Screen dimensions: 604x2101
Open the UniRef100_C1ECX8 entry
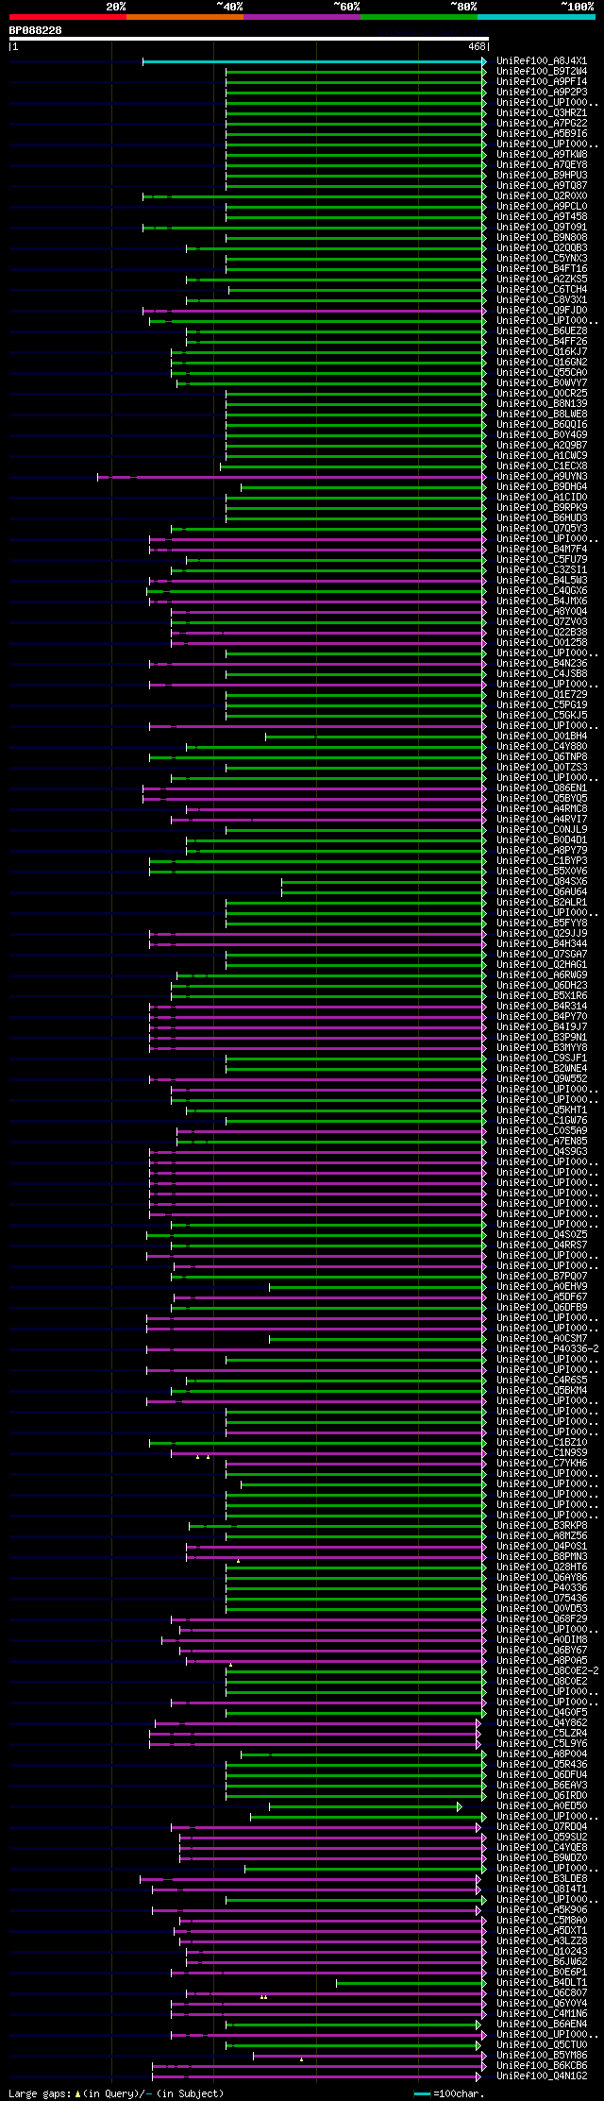[542, 466]
